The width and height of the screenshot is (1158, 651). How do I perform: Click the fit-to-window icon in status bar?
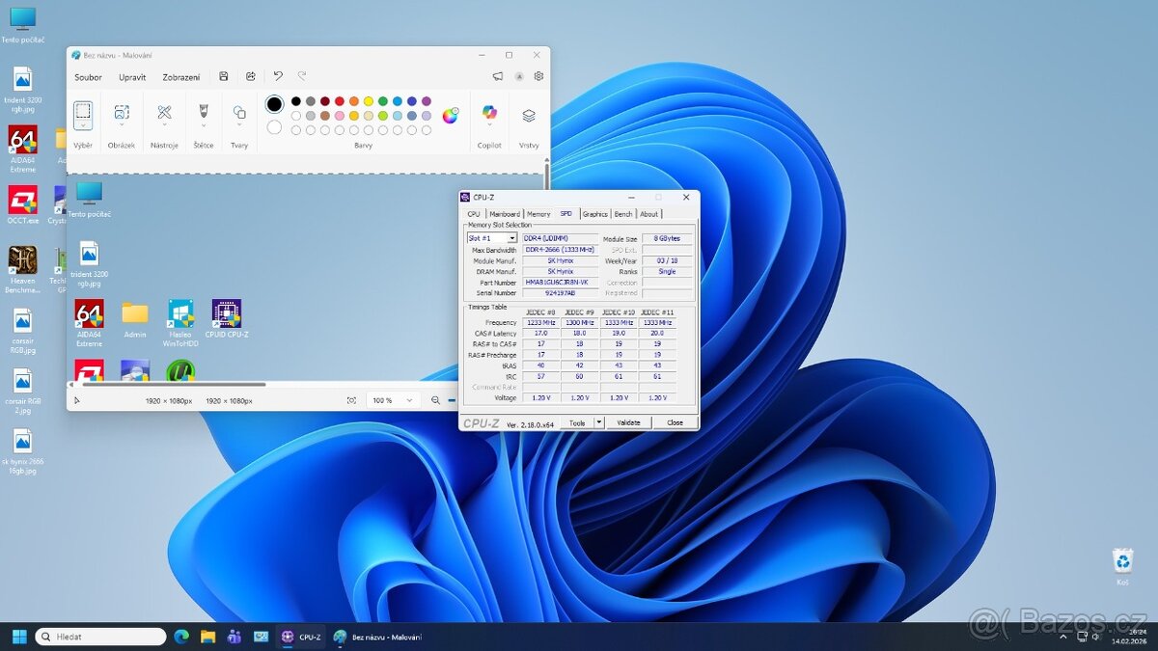pos(351,400)
